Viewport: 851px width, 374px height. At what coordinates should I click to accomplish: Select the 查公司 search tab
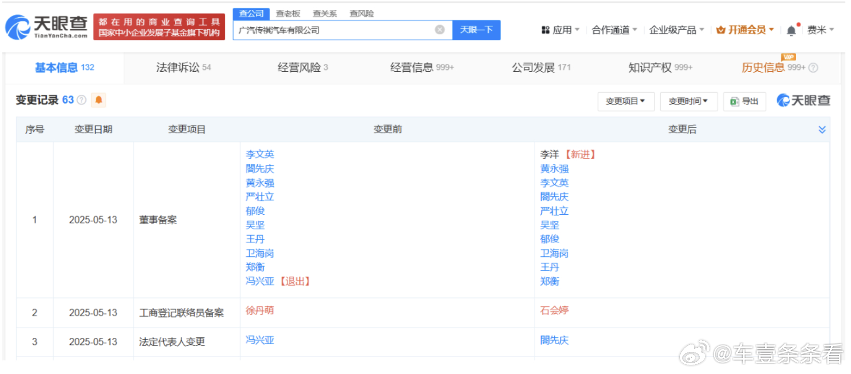click(251, 14)
